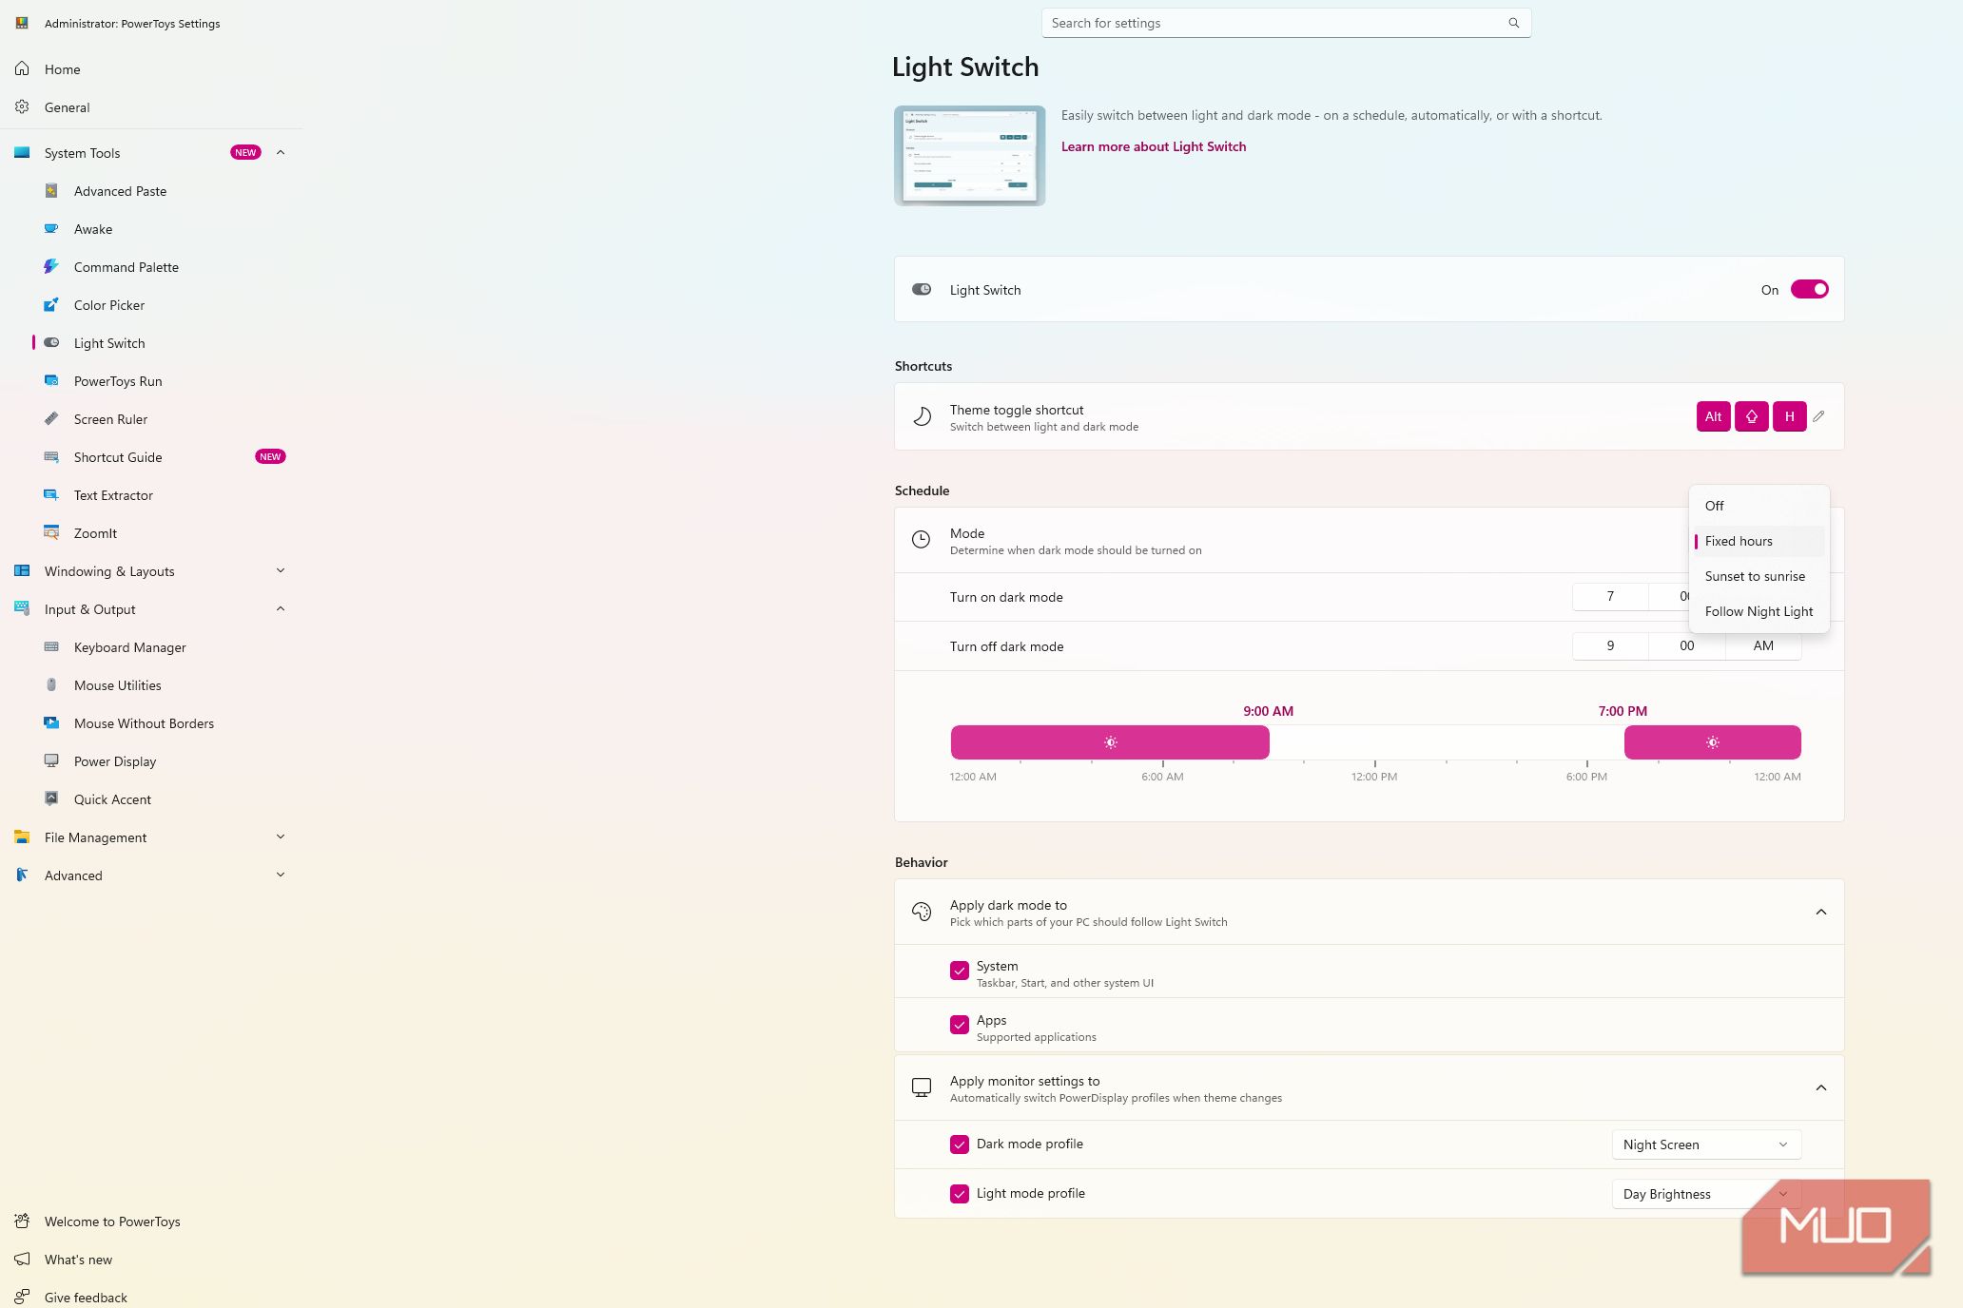
Task: Click the Light Switch preview thumbnail
Action: tap(969, 156)
